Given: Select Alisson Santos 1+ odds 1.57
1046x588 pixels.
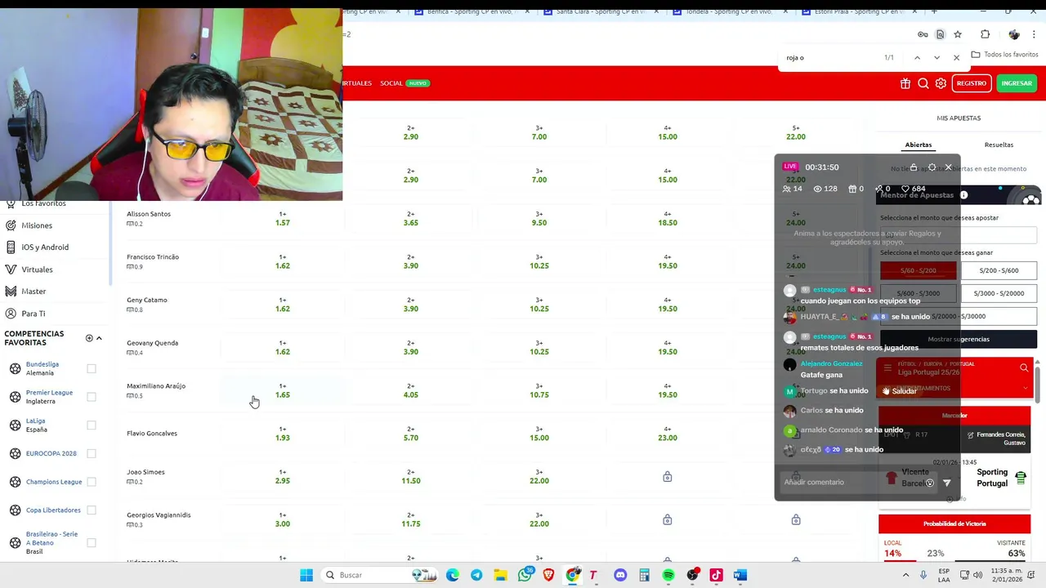Looking at the screenshot, I should [x=283, y=219].
